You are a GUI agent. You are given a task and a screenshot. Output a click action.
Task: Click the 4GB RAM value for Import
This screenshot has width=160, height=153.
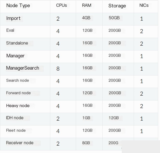pos(86,18)
